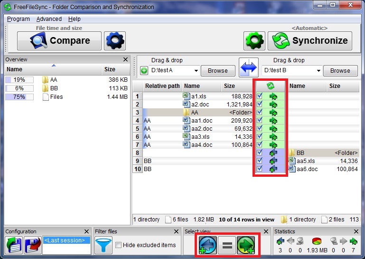Viewport: 365px width, 259px height.
Task: Open comparison settings blue gear
Action: pos(115,41)
